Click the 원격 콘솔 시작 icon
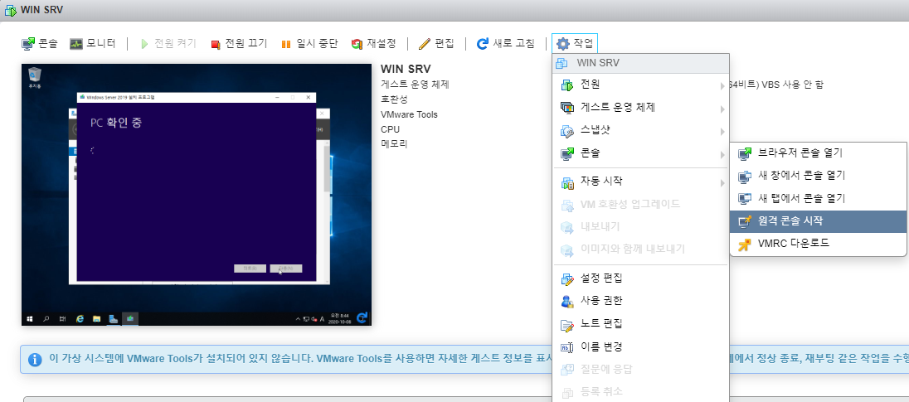 (x=744, y=221)
